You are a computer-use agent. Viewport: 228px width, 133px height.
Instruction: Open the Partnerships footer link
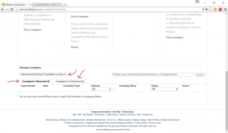(128, 112)
